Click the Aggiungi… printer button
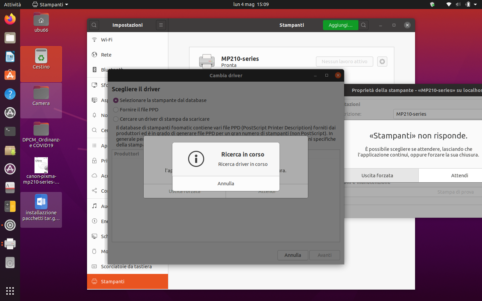 point(340,25)
